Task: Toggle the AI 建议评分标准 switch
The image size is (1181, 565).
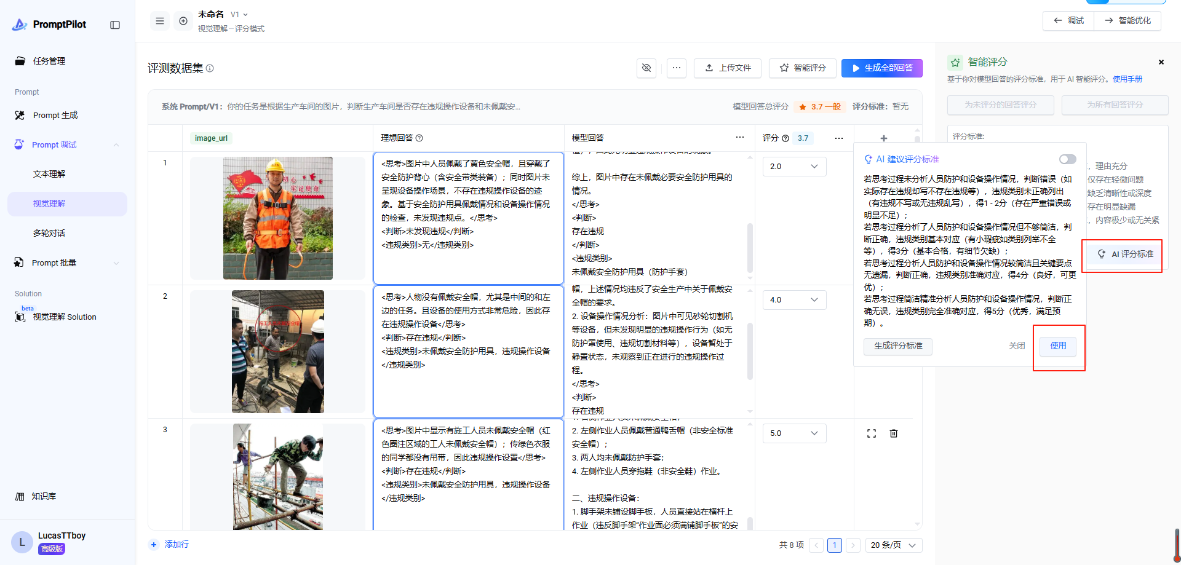Action: [x=1067, y=159]
